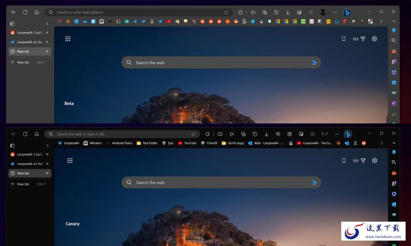Image resolution: width=411 pixels, height=246 pixels.
Task: Open rewards trophy 151 in Beta new tab page
Action: click(x=359, y=39)
